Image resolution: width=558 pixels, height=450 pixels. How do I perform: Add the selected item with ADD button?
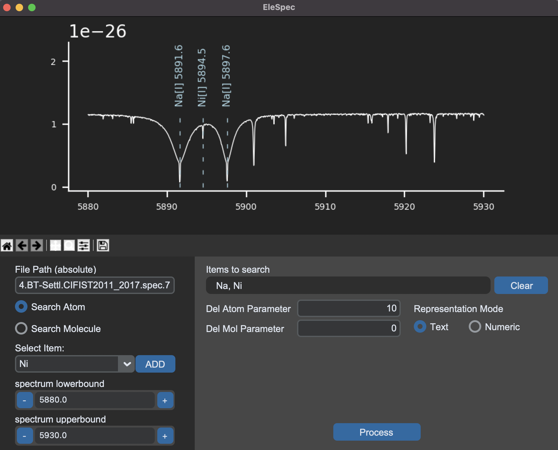(155, 364)
